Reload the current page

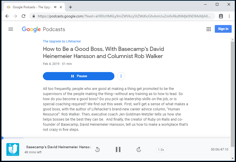pos(23,16)
